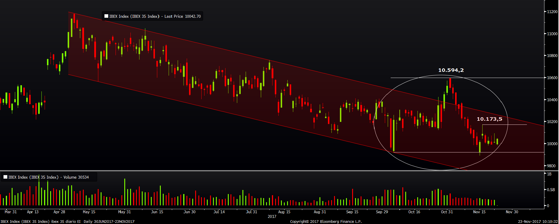The width and height of the screenshot is (559, 224).
Task: Select the 'Volume 30534' legend label
Action: pyautogui.click(x=76, y=177)
